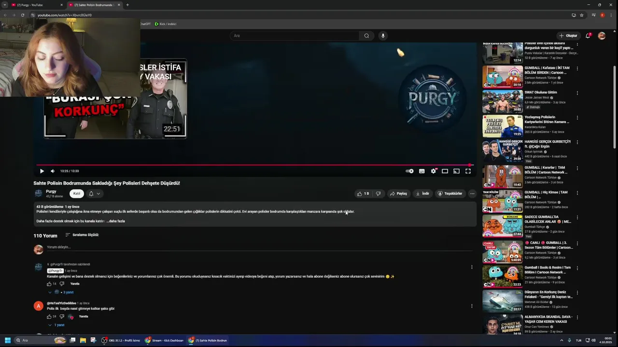Screen dimensions: 618x347
Task: Switch to Stream - Kick Dashboard taskbar window
Action: [165, 340]
